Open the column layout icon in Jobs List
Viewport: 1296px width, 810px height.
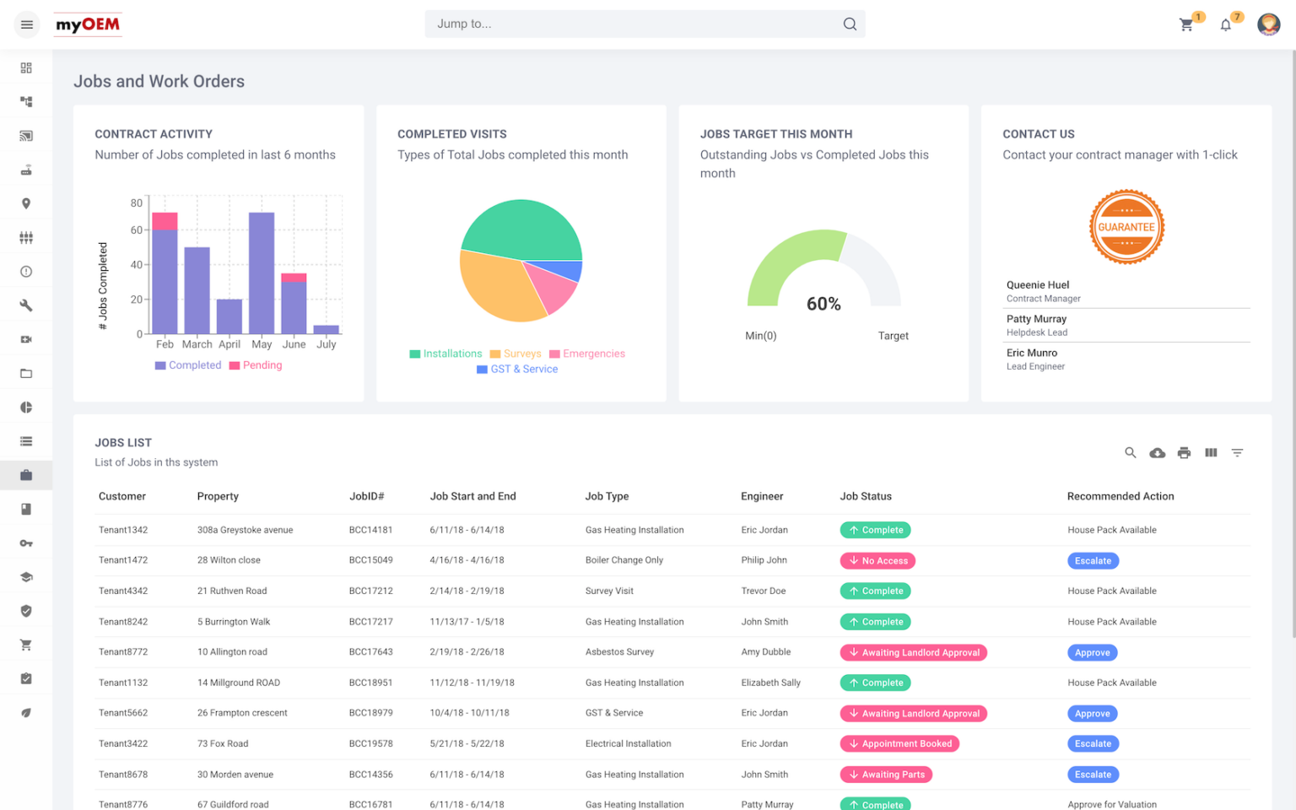[x=1211, y=452]
